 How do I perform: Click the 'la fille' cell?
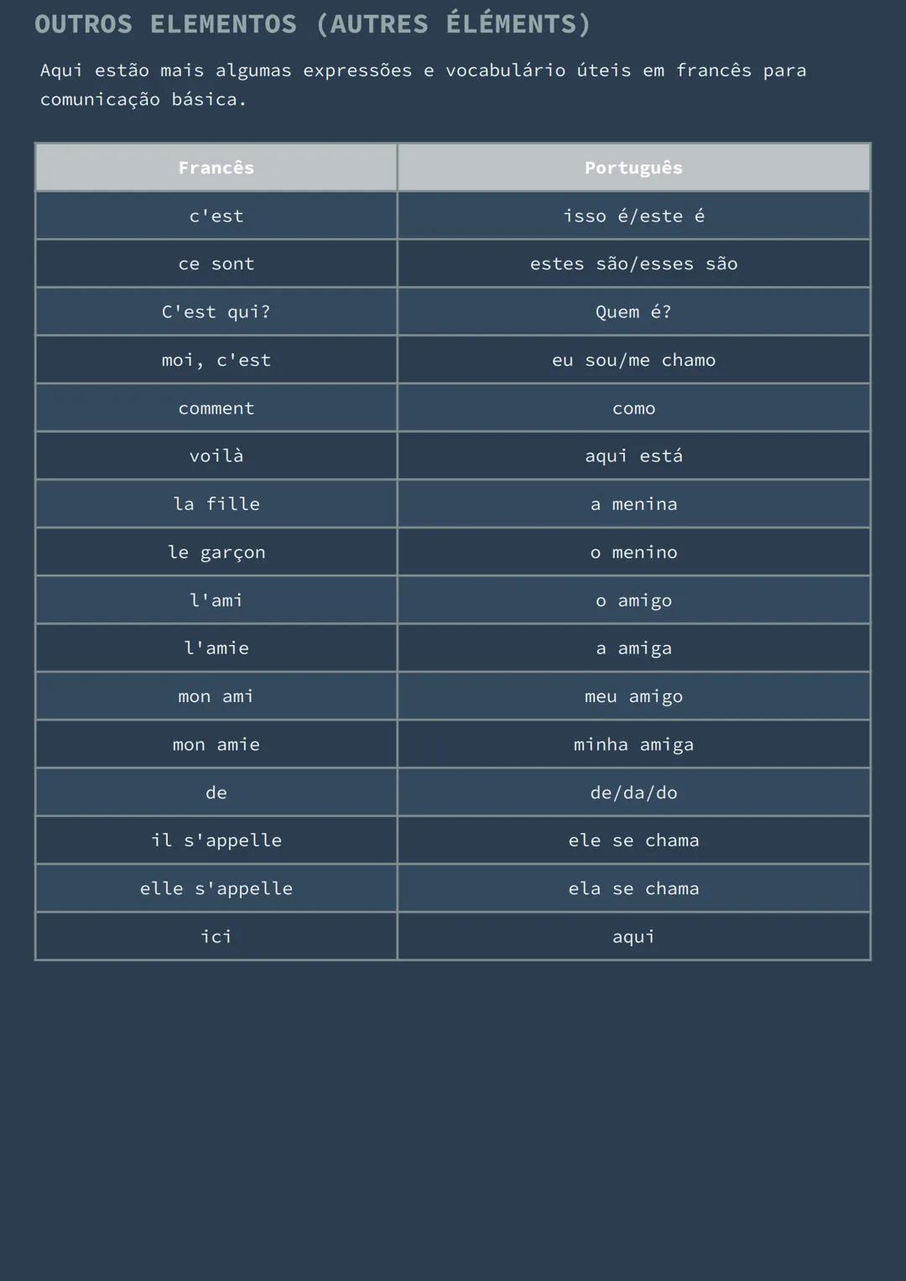(x=216, y=504)
